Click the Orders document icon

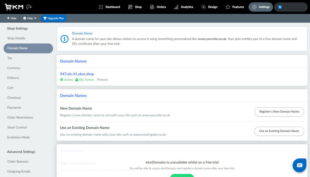[152, 7]
